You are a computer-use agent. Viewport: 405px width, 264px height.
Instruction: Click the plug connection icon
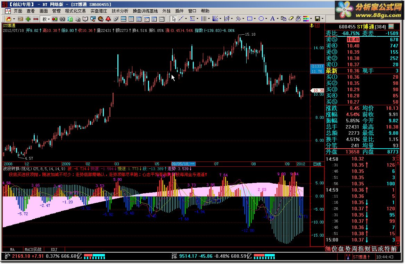116,19
